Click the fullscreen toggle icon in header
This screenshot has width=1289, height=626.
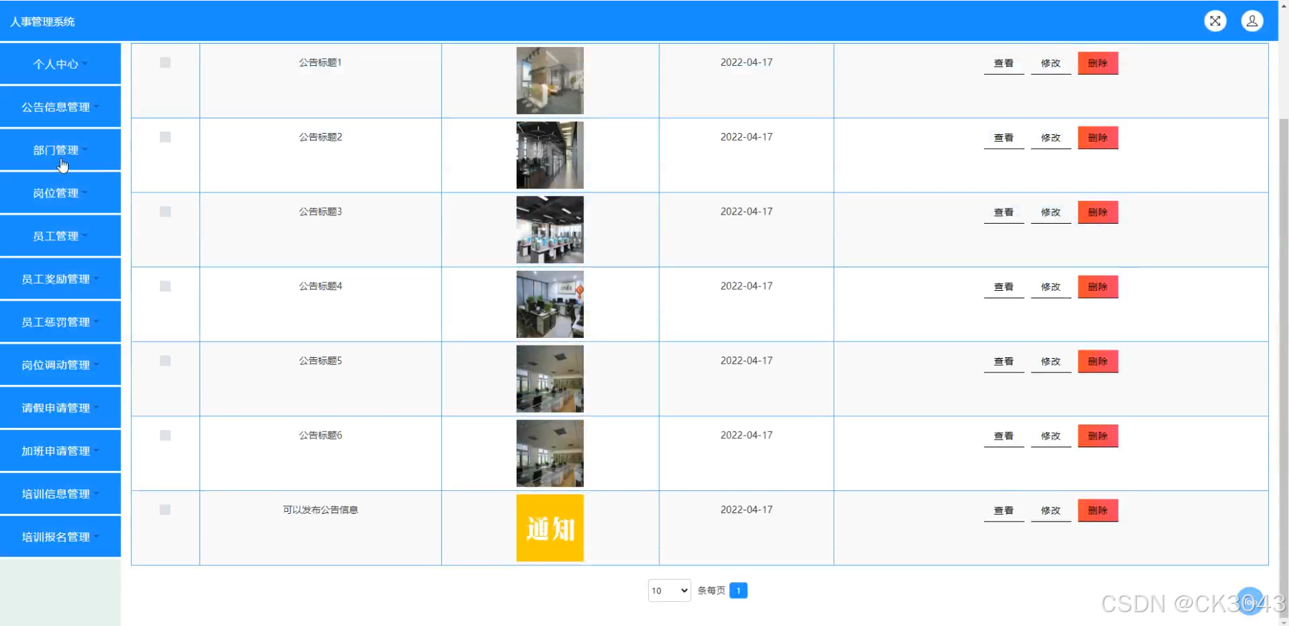pos(1215,21)
